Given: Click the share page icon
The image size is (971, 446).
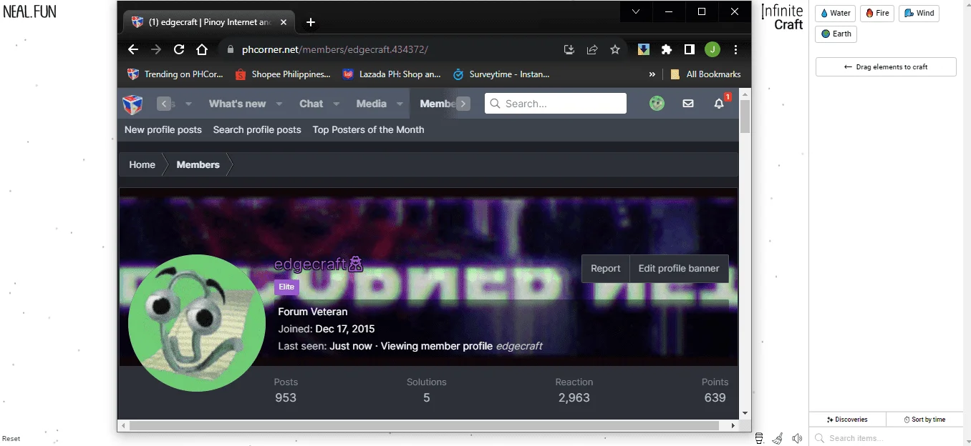Looking at the screenshot, I should point(592,49).
